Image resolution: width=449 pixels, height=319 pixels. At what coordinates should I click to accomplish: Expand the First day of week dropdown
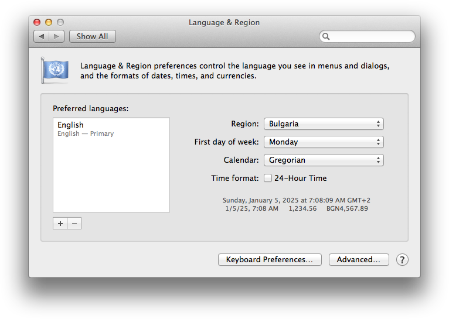[324, 142]
